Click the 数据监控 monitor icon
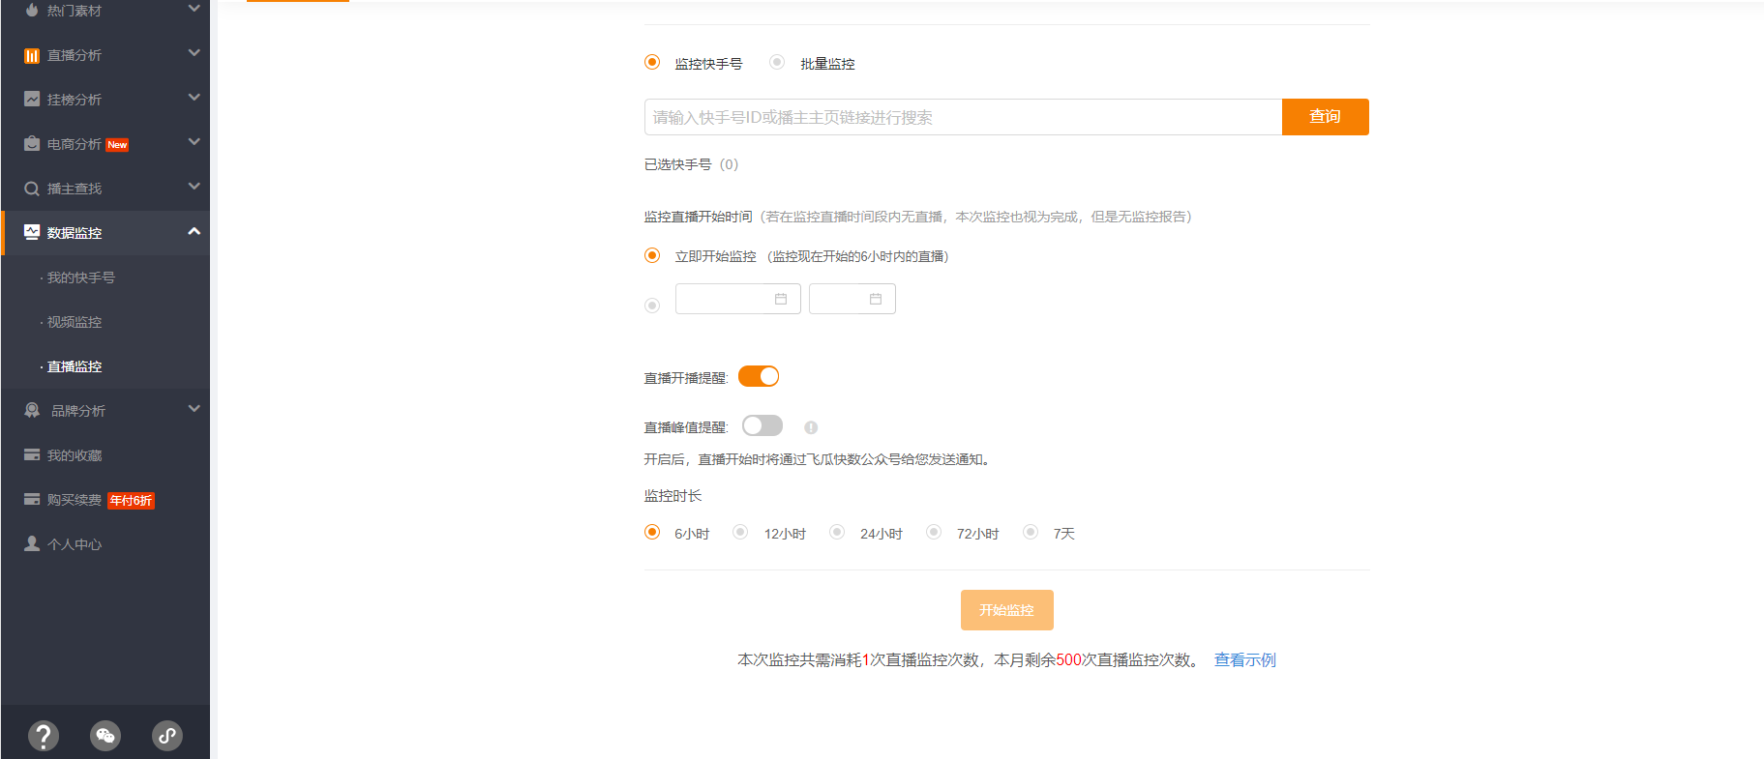The height and width of the screenshot is (759, 1764). (x=32, y=232)
